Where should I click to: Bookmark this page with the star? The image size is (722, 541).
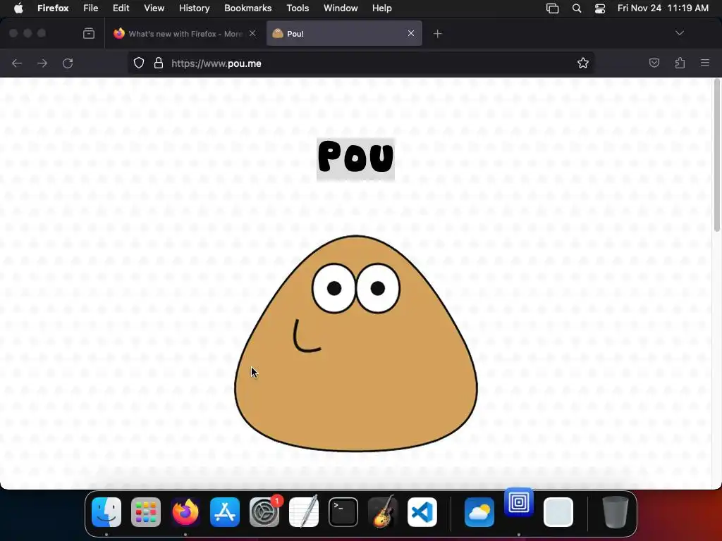(x=583, y=63)
